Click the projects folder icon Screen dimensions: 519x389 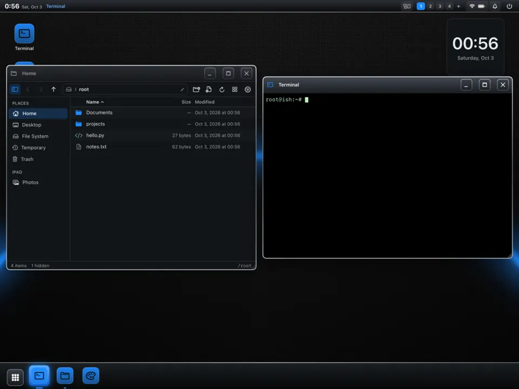pos(78,124)
